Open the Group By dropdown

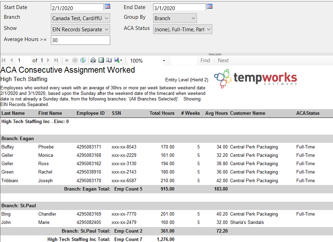[x=175, y=18]
